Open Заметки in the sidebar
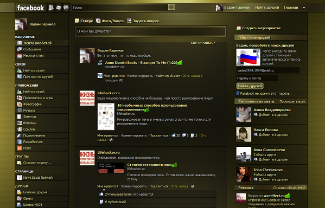Image resolution: width=325 pixels, height=208 pixels. tap(42, 116)
